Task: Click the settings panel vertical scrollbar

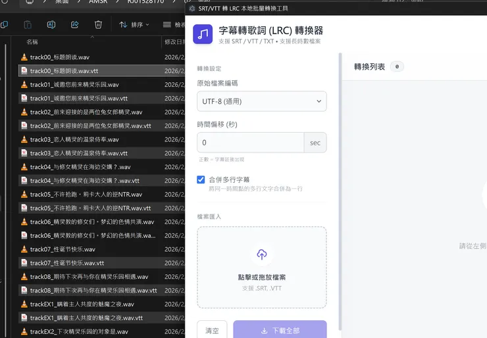Action: tap(340, 191)
